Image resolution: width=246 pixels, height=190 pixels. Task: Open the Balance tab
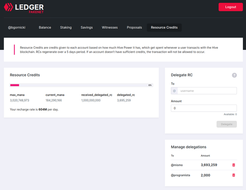45,28
